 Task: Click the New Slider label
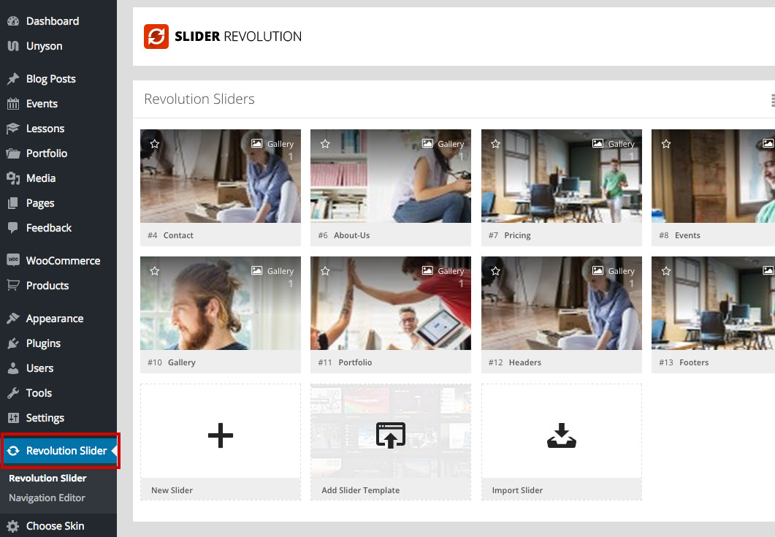pyautogui.click(x=172, y=490)
